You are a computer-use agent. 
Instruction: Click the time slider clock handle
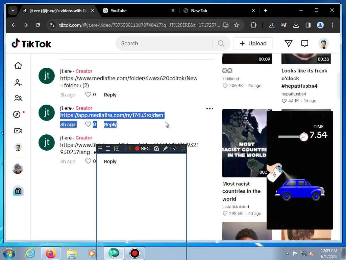pyautogui.click(x=304, y=137)
